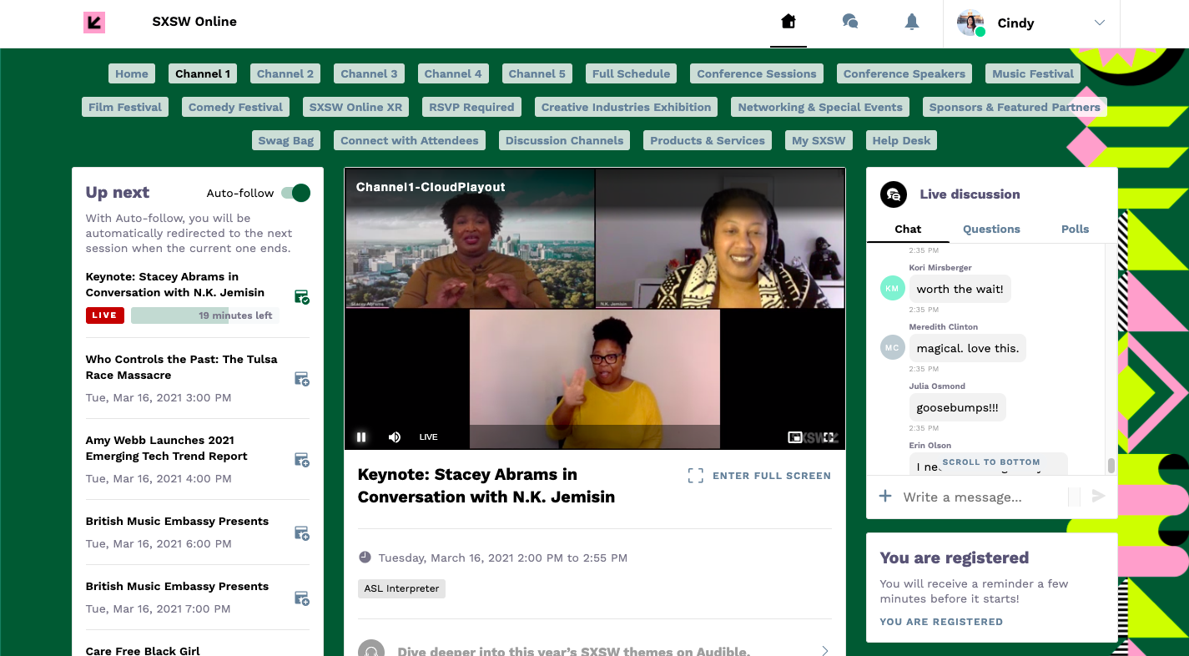
Task: Expand the Cindy account dropdown chevron
Action: click(1100, 23)
